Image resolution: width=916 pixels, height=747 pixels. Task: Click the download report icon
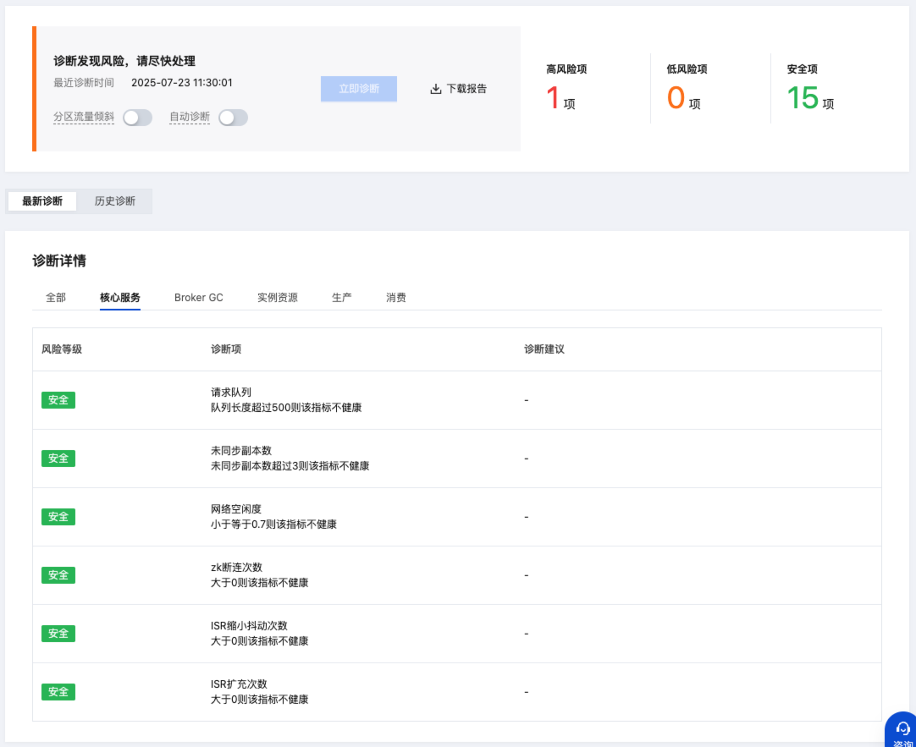point(436,89)
